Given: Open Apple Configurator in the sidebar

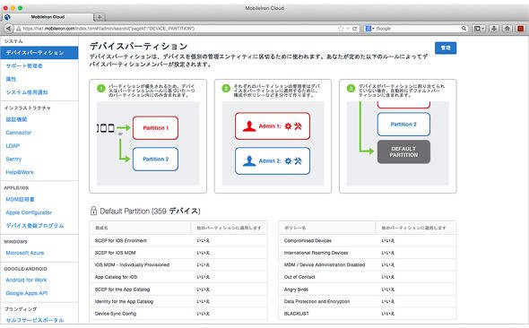Looking at the screenshot, I should tap(29, 212).
